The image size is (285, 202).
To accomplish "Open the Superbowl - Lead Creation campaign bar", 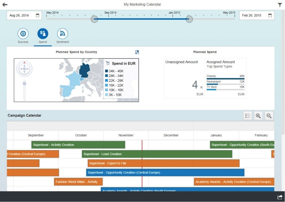I will (157, 154).
